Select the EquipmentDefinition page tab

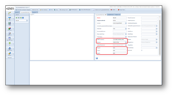click(25, 12)
